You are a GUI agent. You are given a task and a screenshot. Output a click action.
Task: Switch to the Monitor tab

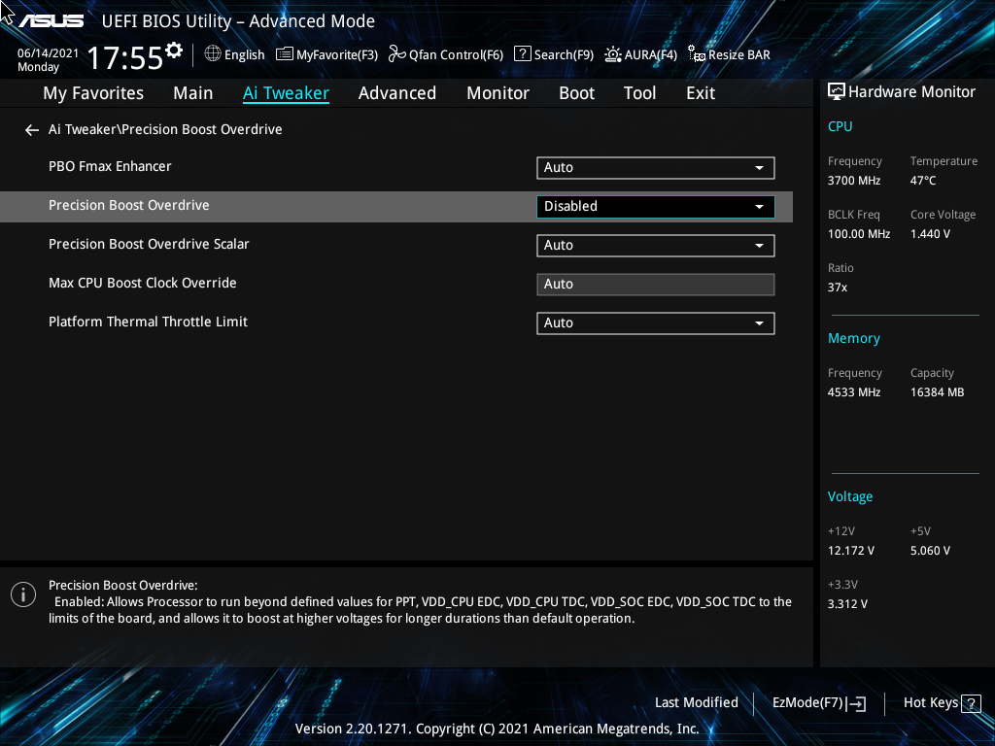[x=498, y=93]
